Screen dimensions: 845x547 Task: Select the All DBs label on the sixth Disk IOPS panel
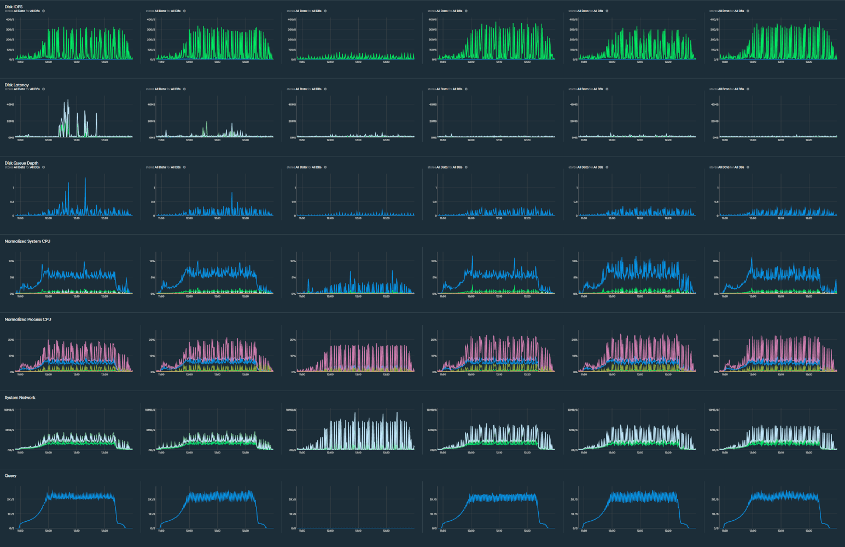click(740, 10)
